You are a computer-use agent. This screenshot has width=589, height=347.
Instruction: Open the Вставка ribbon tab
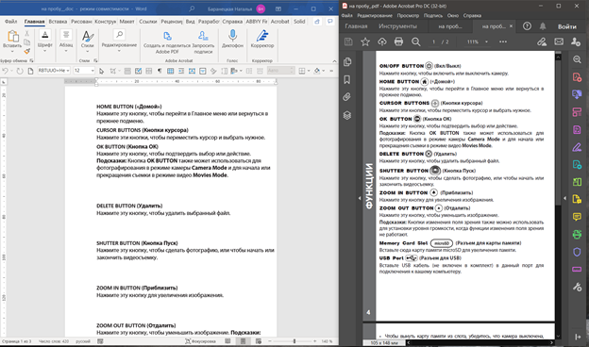click(58, 22)
